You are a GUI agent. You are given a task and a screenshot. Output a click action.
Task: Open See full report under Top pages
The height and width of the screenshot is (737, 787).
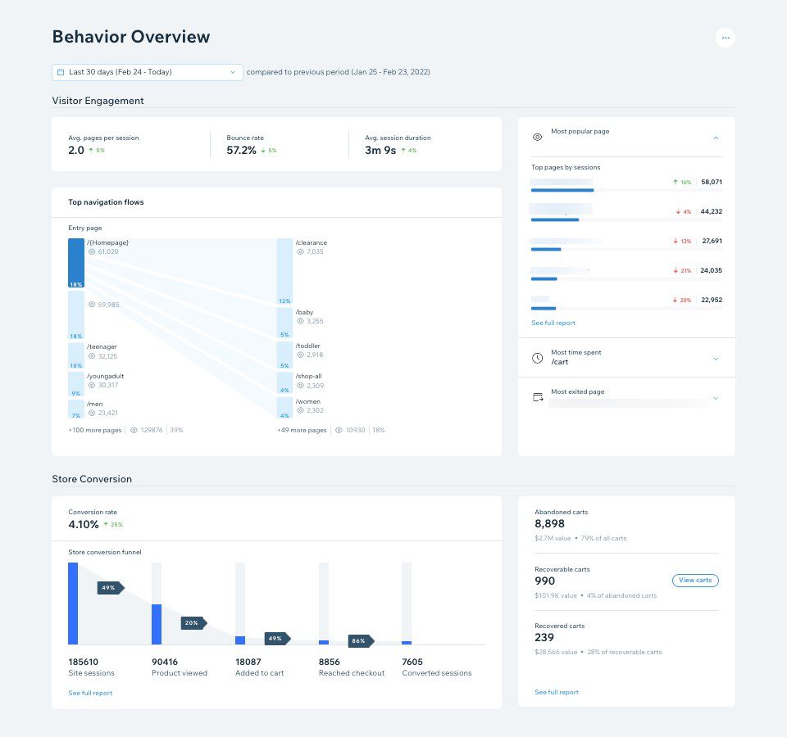coord(553,323)
